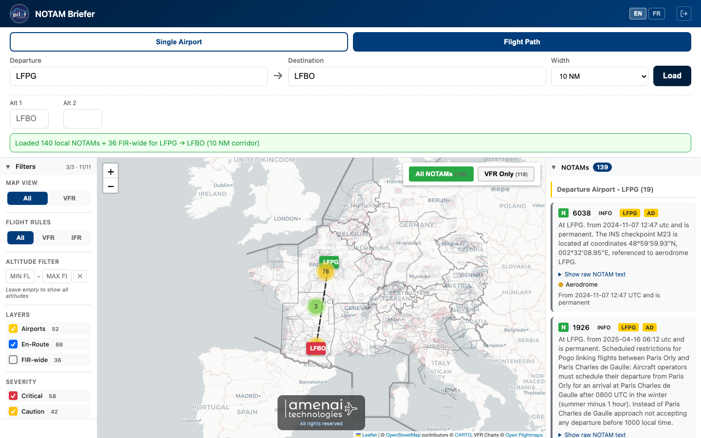Clear the altitude filter with X icon

click(x=80, y=276)
